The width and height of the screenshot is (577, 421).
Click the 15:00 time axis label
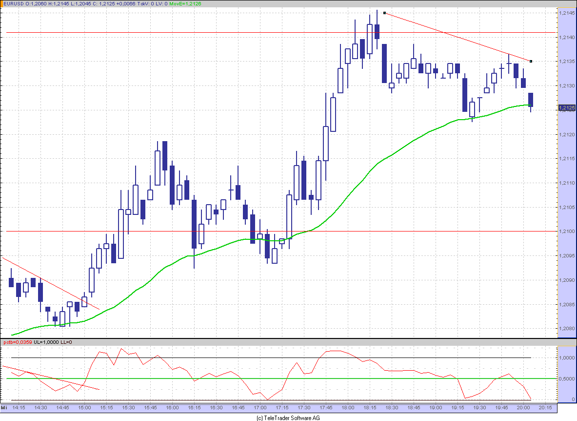pyautogui.click(x=84, y=408)
